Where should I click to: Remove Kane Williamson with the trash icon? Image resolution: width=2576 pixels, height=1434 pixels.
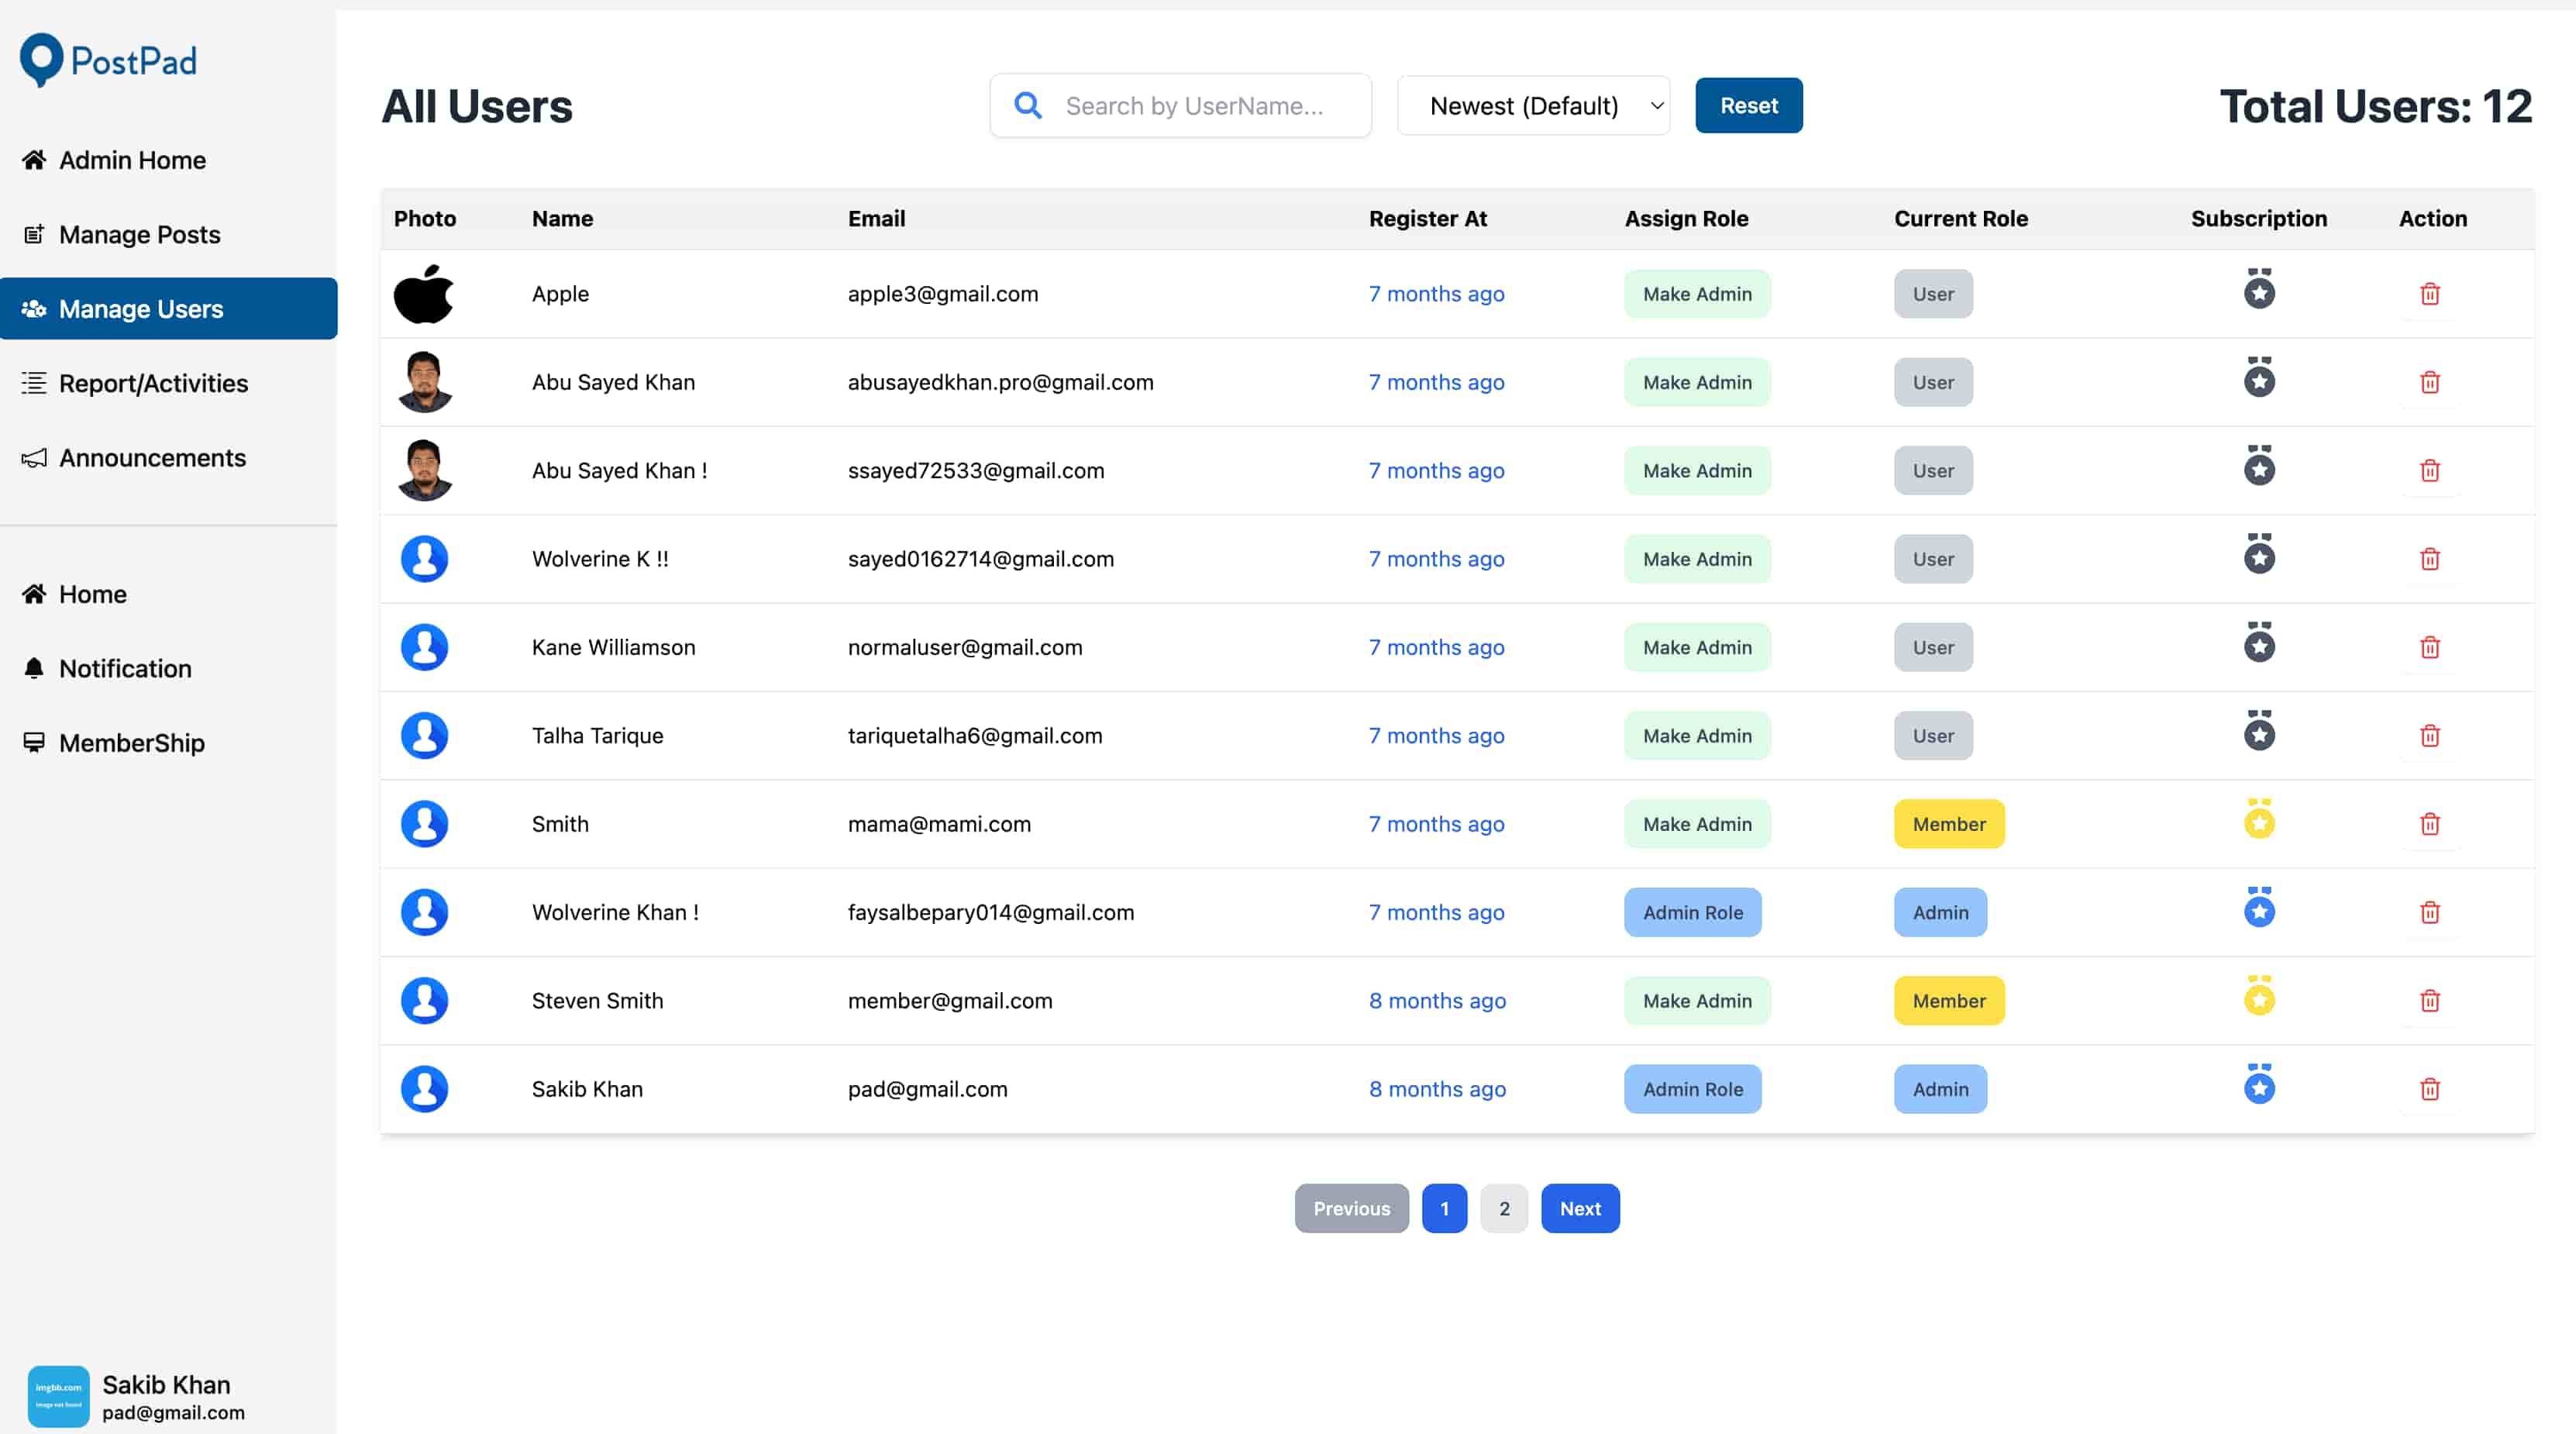2429,647
